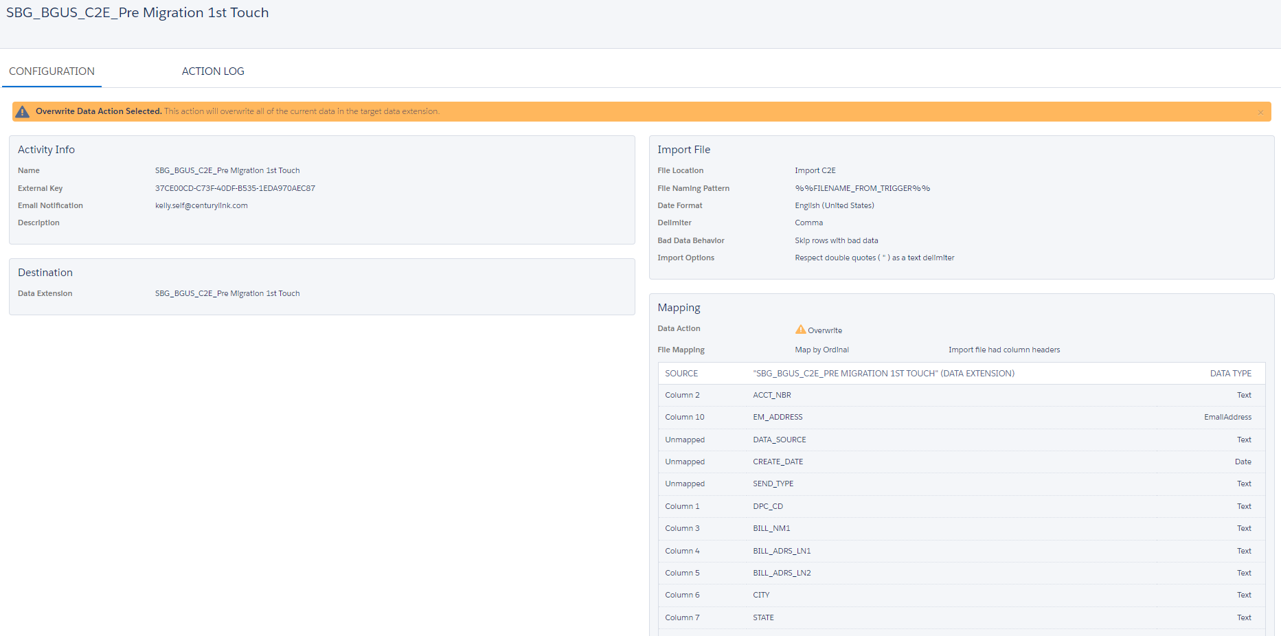1281x636 pixels.
Task: Click the activity title SBG_BGUS_C2E_Pre Migration 1st Touch
Action: 137,12
